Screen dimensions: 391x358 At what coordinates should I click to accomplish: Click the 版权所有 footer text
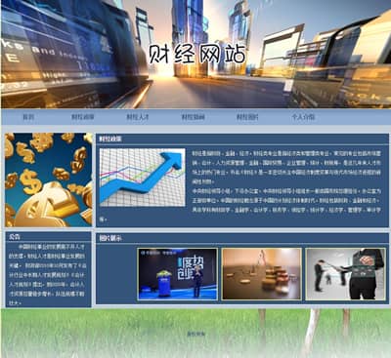pyautogui.click(x=195, y=334)
